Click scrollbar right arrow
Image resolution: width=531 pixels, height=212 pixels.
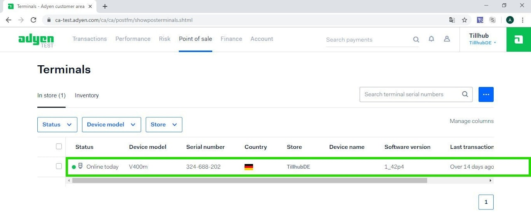[x=490, y=180]
